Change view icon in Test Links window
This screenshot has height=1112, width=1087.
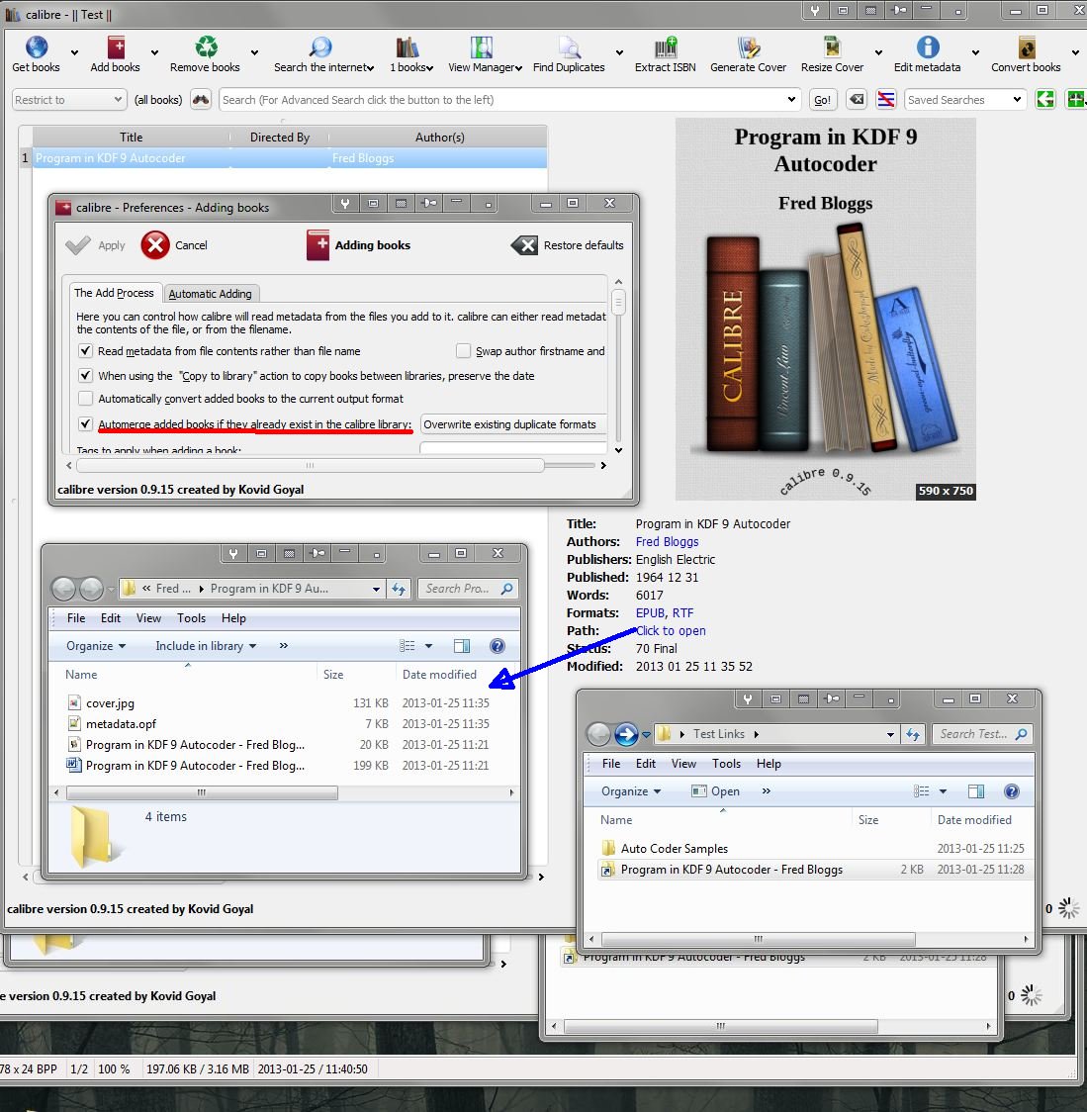pos(921,791)
